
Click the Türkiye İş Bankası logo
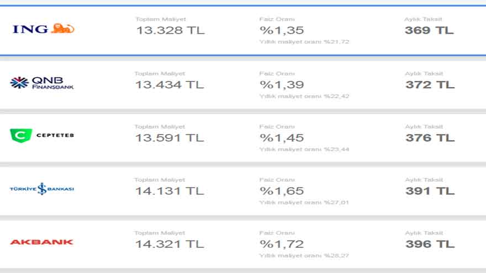pos(42,189)
